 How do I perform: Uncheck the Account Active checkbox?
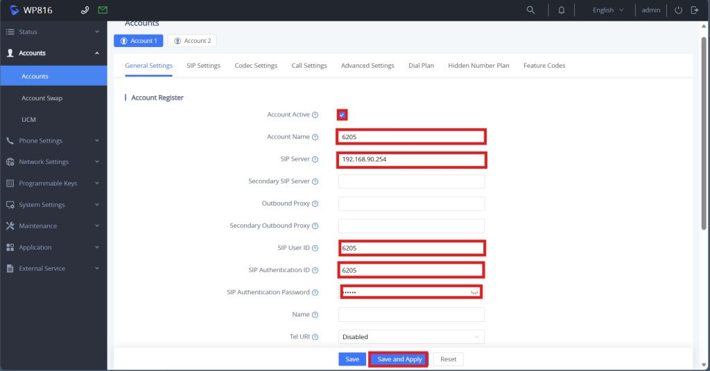(x=342, y=115)
